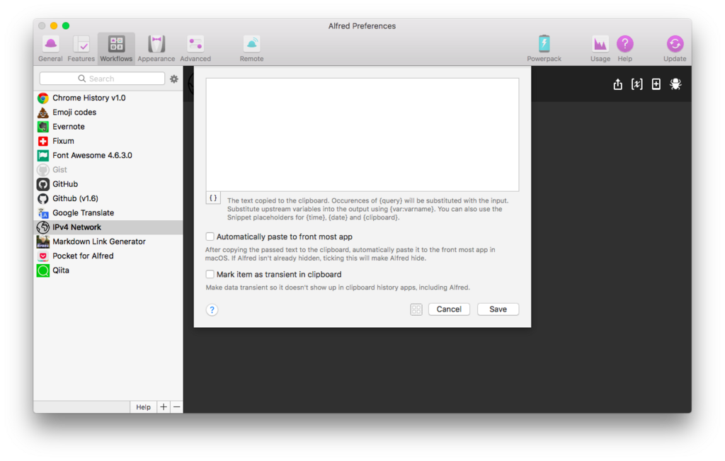Select the Github (v1.6) workflow
Viewport: 725px width, 461px height.
coord(108,198)
